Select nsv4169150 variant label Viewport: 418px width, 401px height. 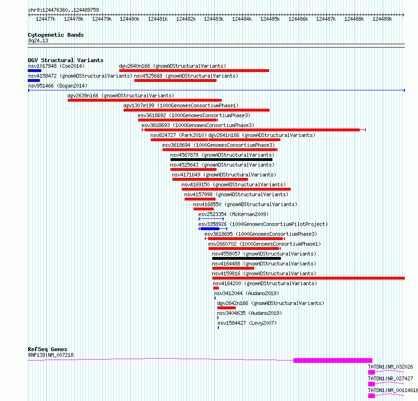[x=233, y=184]
